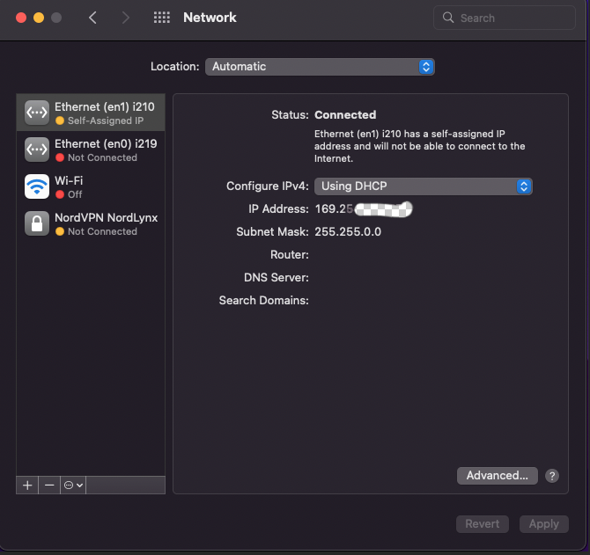Click the Subnet Mask value 255.255.0.0
This screenshot has width=590, height=555.
click(x=348, y=232)
